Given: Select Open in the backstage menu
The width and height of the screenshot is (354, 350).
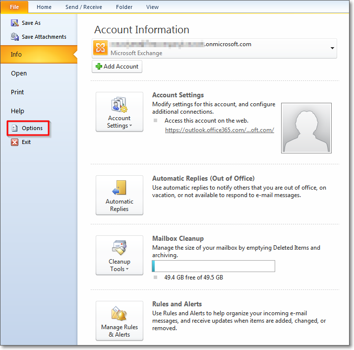Looking at the screenshot, I should pyautogui.click(x=19, y=73).
